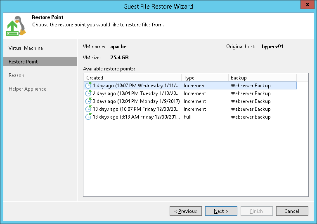Image resolution: width=317 pixels, height=224 pixels.
Task: Sort by the Type column header
Action: (x=205, y=78)
